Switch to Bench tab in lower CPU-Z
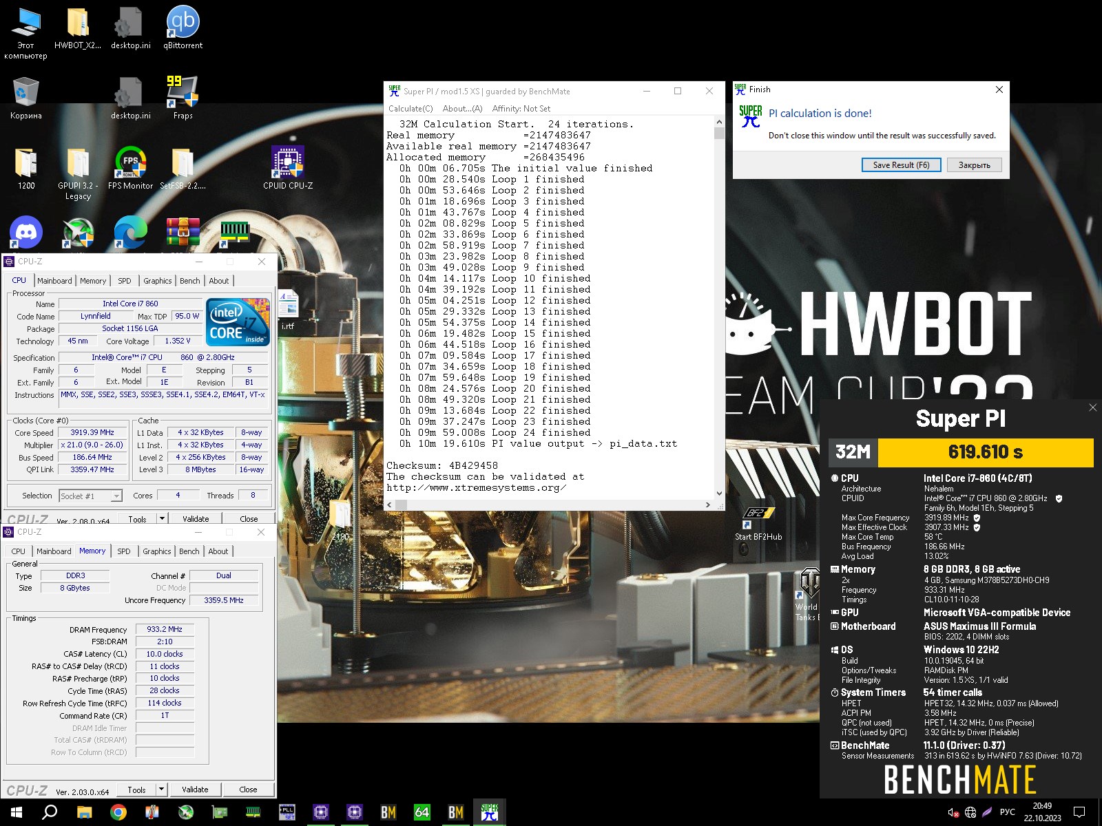Screen dimensions: 1102x826 (x=189, y=551)
